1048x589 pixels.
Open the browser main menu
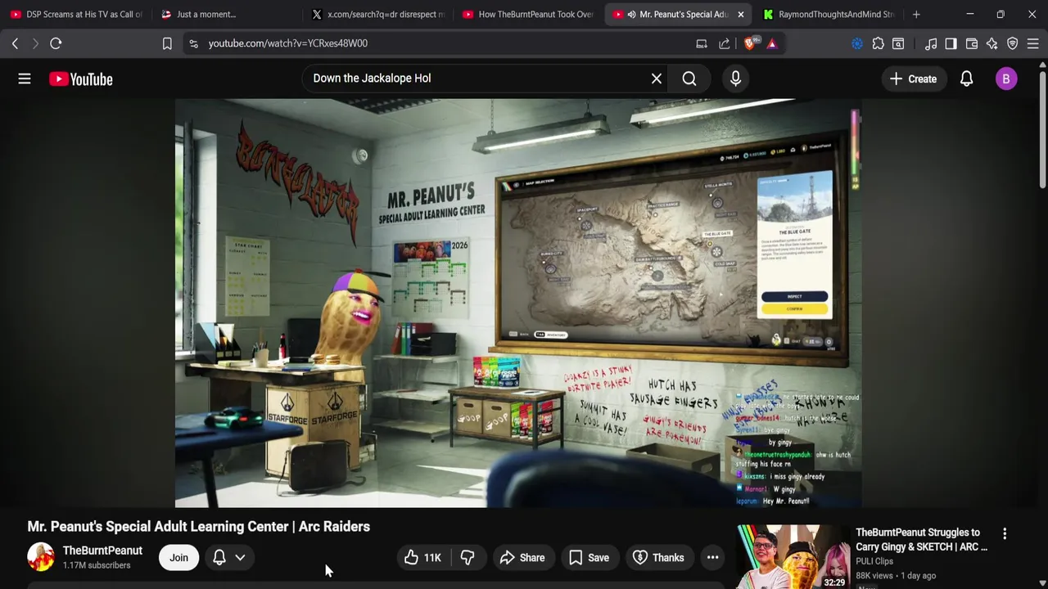[1033, 43]
